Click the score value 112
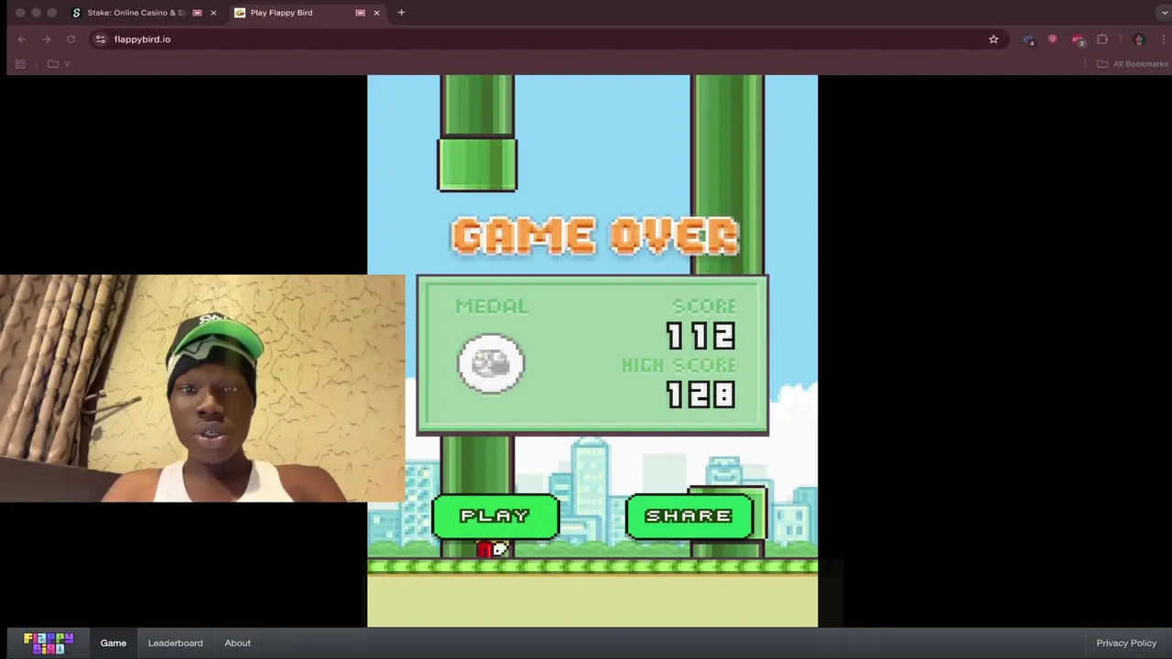Screen dimensions: 1172x659 tap(700, 336)
